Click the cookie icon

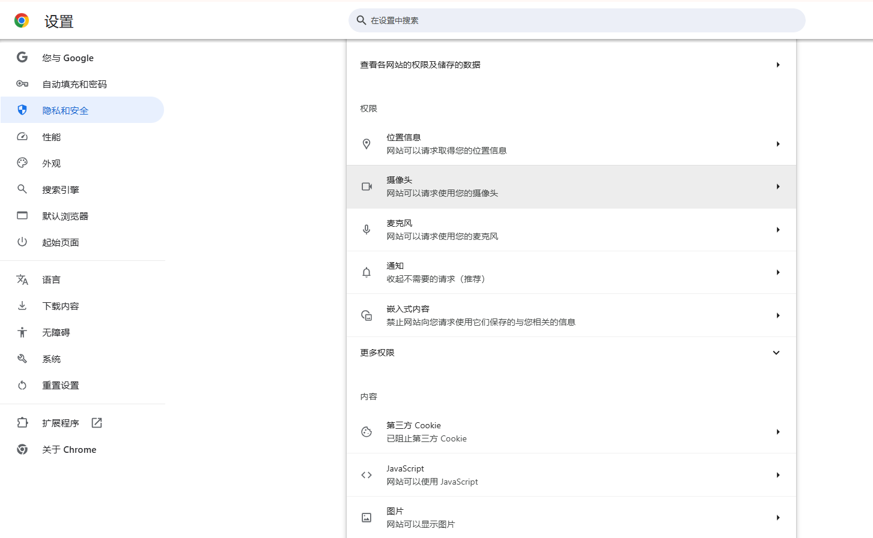pos(367,432)
